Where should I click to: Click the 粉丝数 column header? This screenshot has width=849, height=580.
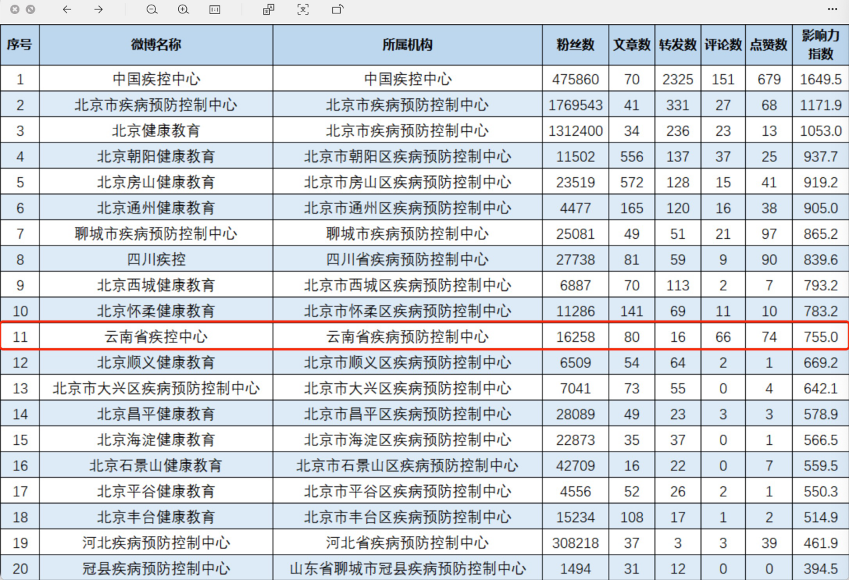tap(576, 45)
